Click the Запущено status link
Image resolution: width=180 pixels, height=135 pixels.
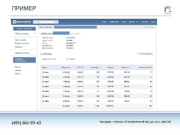coord(71,43)
